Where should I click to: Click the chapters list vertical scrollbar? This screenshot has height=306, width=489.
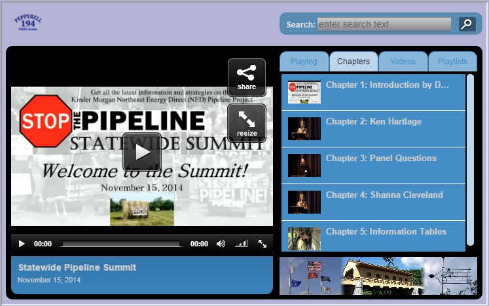tap(470, 160)
